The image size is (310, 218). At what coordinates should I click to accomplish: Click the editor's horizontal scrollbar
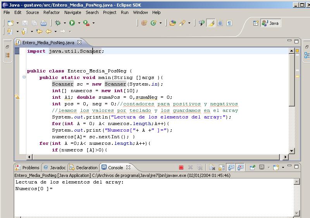point(155,157)
